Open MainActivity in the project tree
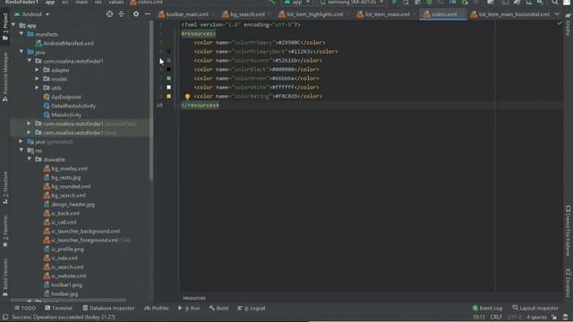573x322 pixels. (66, 115)
